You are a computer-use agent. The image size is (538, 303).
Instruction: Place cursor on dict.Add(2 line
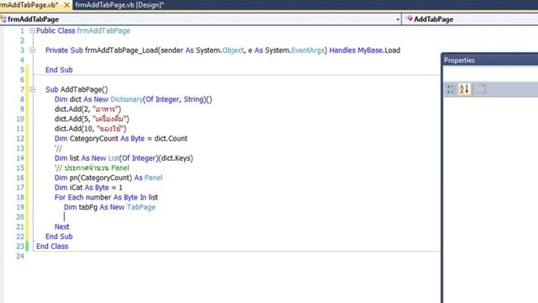pos(87,109)
